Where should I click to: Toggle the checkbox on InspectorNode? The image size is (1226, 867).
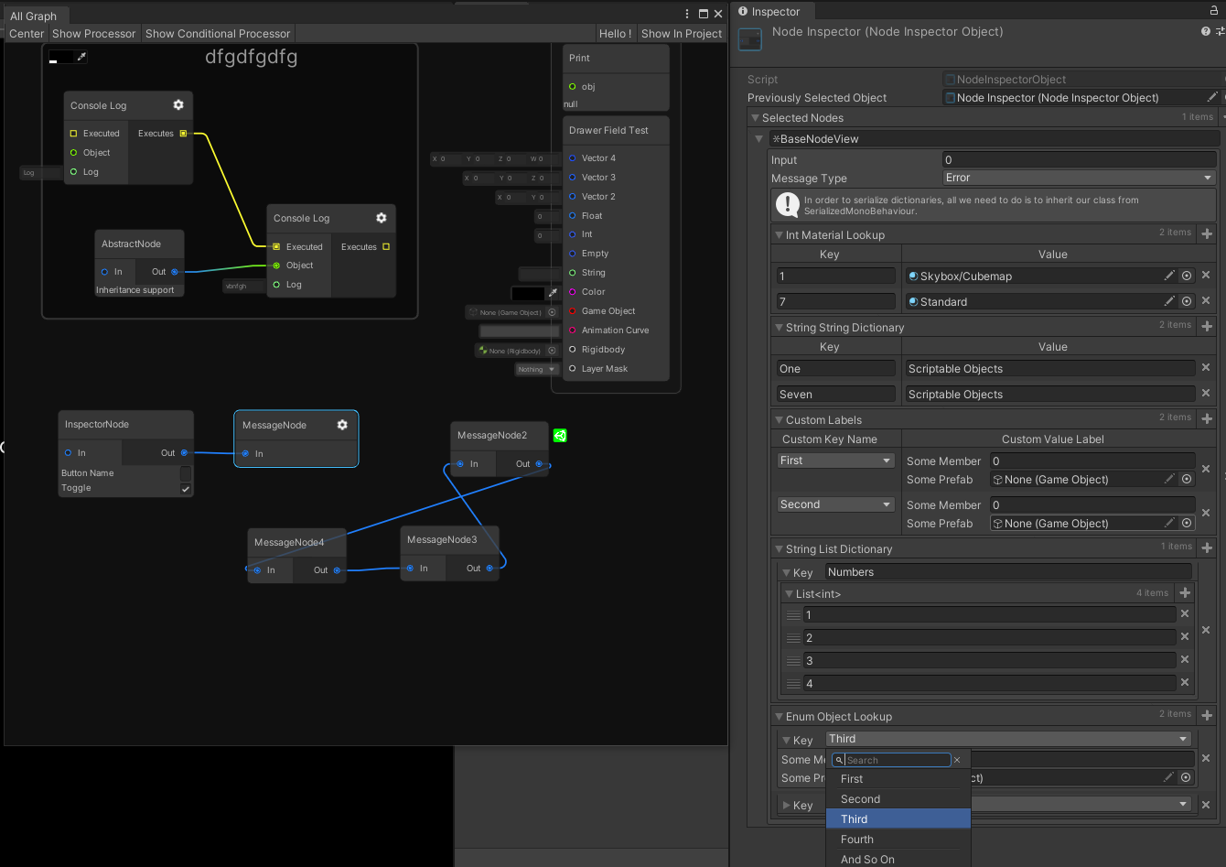click(185, 487)
